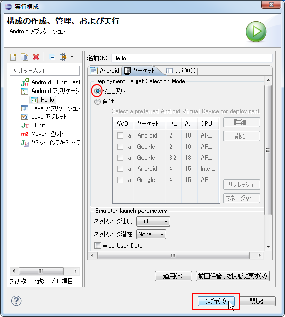
Task: Select the マニュアル radio button
Action: click(98, 91)
